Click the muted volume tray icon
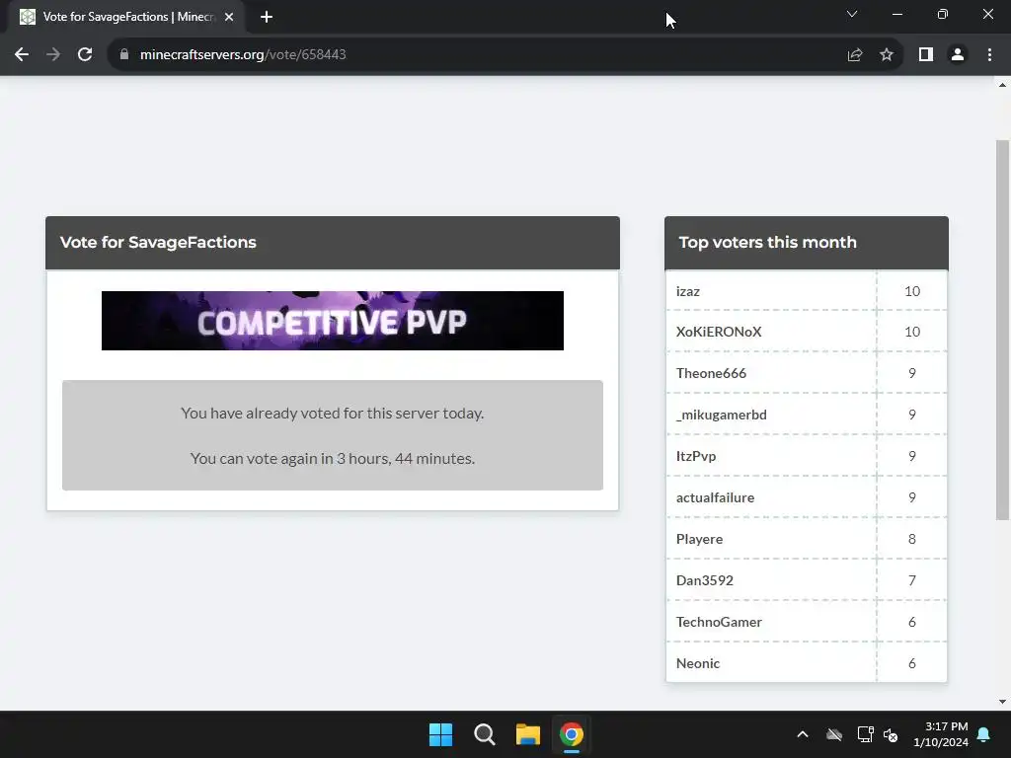This screenshot has height=758, width=1011. (892, 734)
